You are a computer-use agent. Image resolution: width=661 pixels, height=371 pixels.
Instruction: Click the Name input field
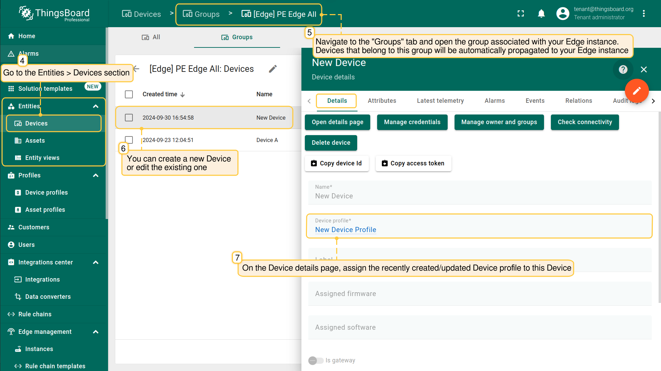tap(479, 196)
